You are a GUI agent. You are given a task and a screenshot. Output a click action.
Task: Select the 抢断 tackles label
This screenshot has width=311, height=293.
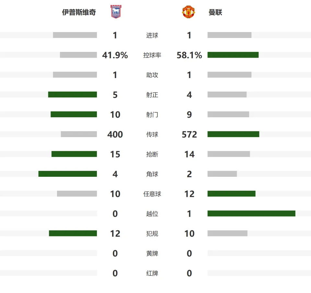tap(152, 154)
